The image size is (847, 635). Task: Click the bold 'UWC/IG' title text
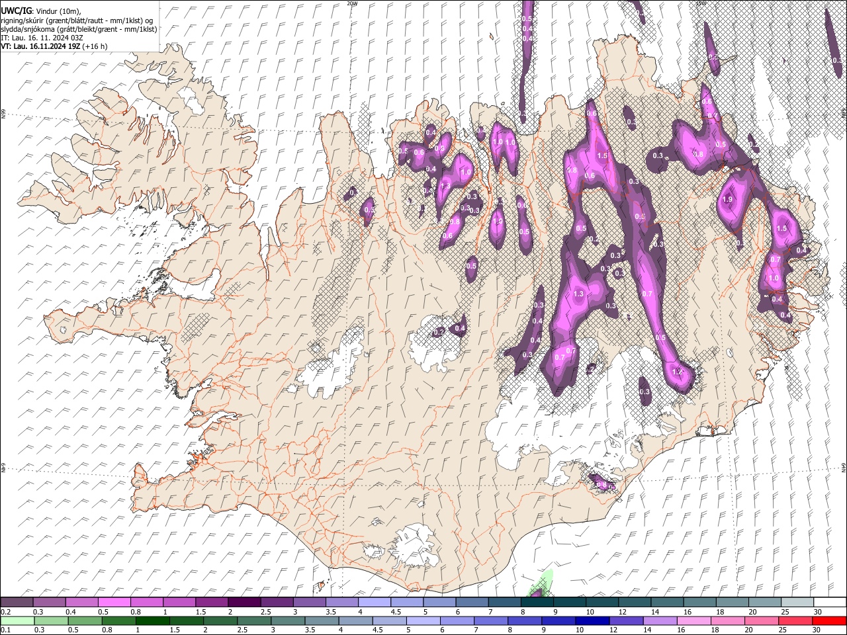pyautogui.click(x=16, y=11)
